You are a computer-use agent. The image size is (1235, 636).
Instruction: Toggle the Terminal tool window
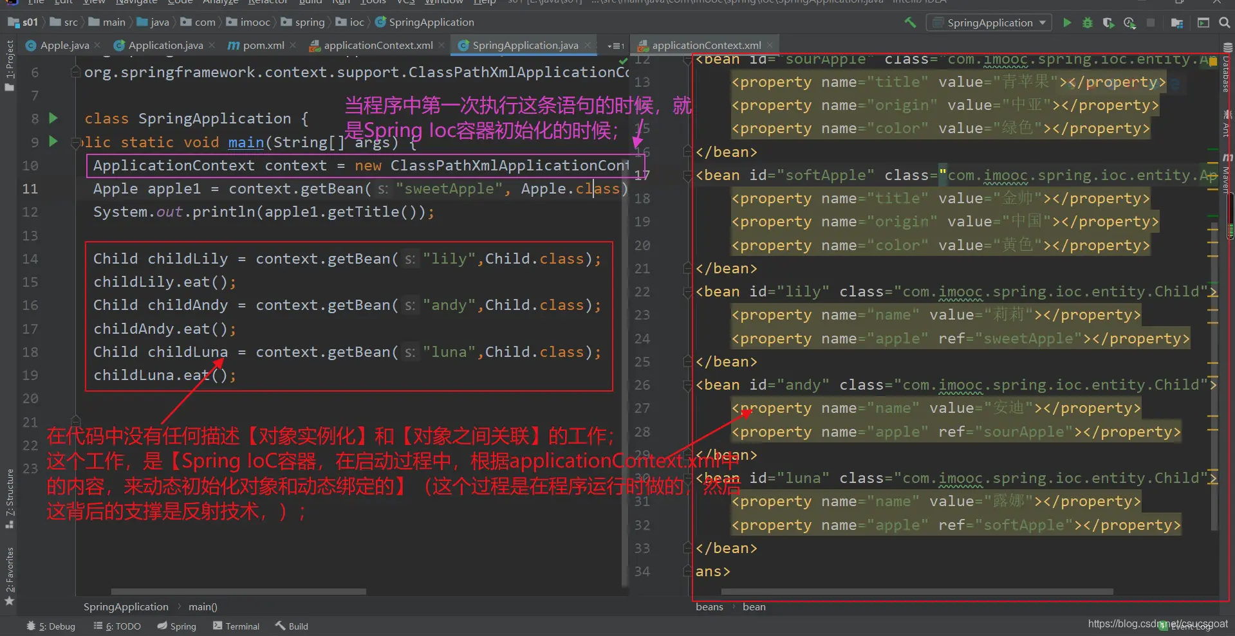[x=236, y=626]
